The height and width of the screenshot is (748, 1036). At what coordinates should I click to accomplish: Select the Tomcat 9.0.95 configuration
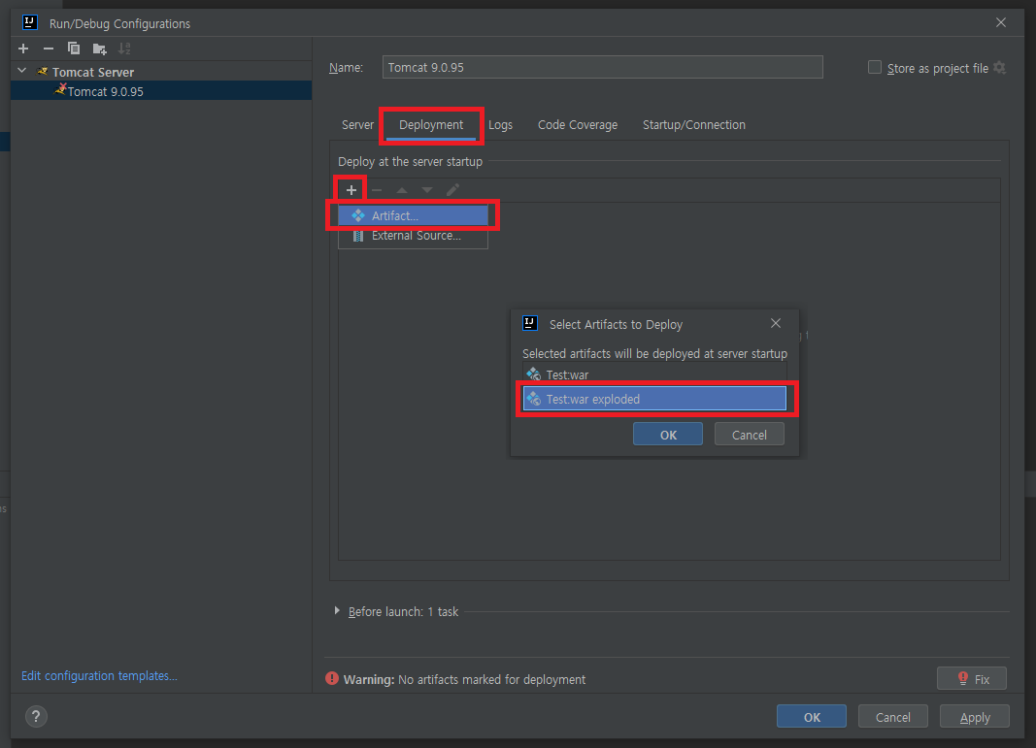coord(160,91)
